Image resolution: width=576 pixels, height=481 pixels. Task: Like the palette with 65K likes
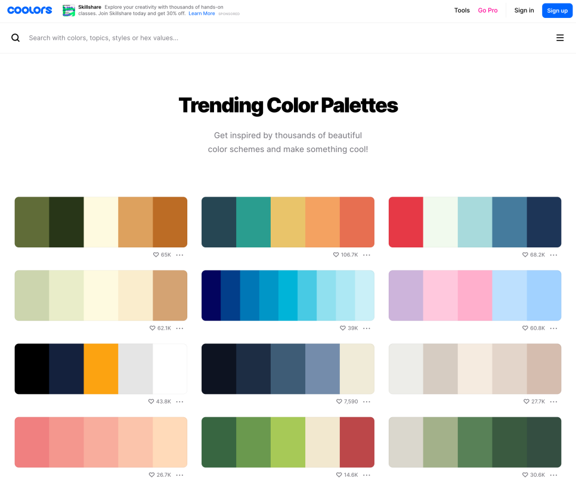(156, 255)
